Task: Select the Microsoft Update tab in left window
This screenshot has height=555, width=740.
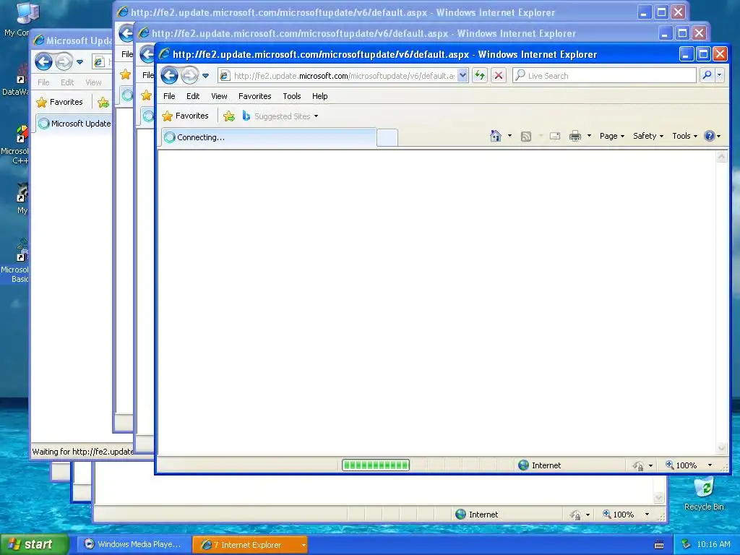Action: point(74,124)
